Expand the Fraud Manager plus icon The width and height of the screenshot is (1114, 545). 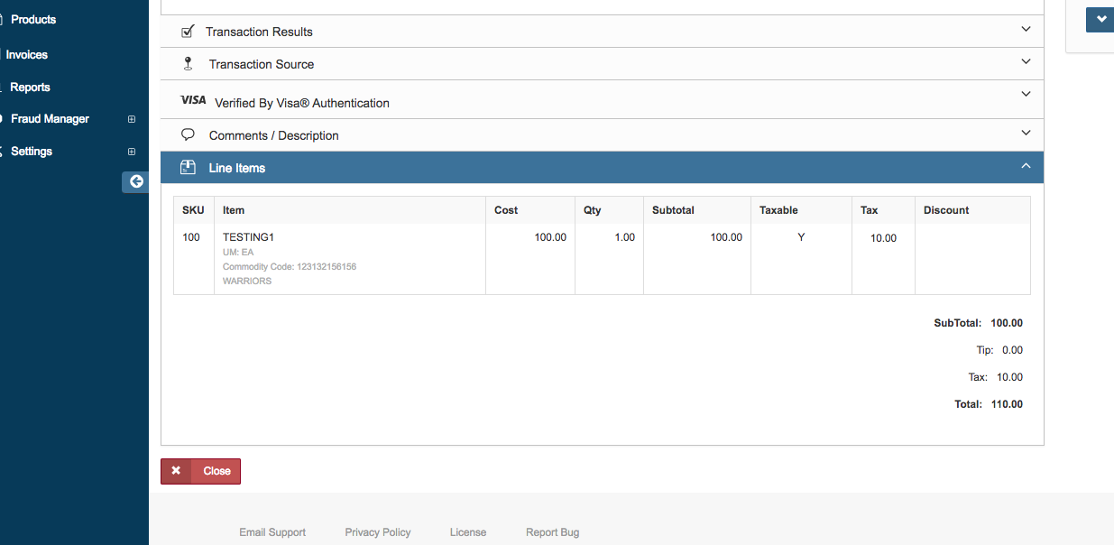[x=132, y=119]
